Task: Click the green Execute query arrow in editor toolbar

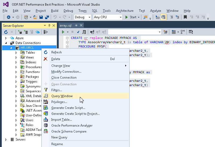Action: (x=63, y=32)
